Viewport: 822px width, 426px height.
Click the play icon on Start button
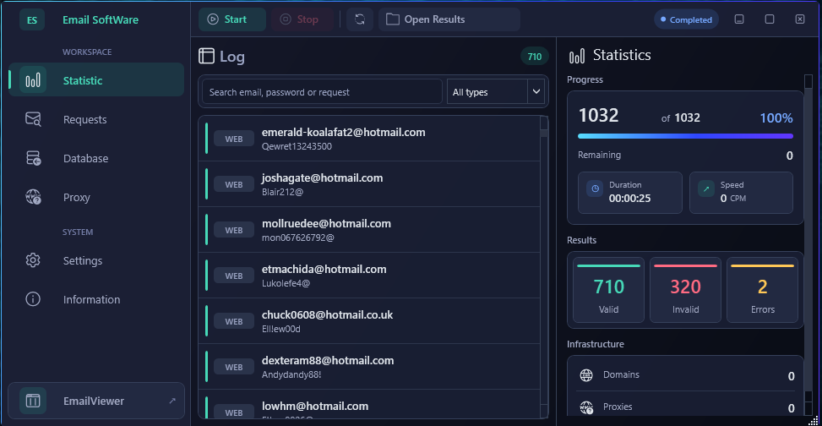pyautogui.click(x=213, y=19)
